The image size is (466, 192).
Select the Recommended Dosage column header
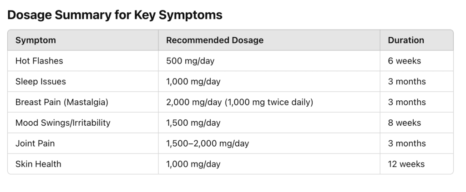(x=269, y=40)
